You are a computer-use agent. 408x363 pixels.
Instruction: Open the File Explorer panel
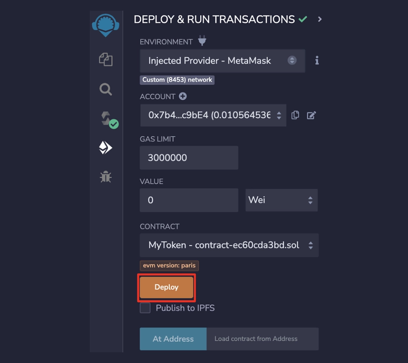click(x=105, y=60)
